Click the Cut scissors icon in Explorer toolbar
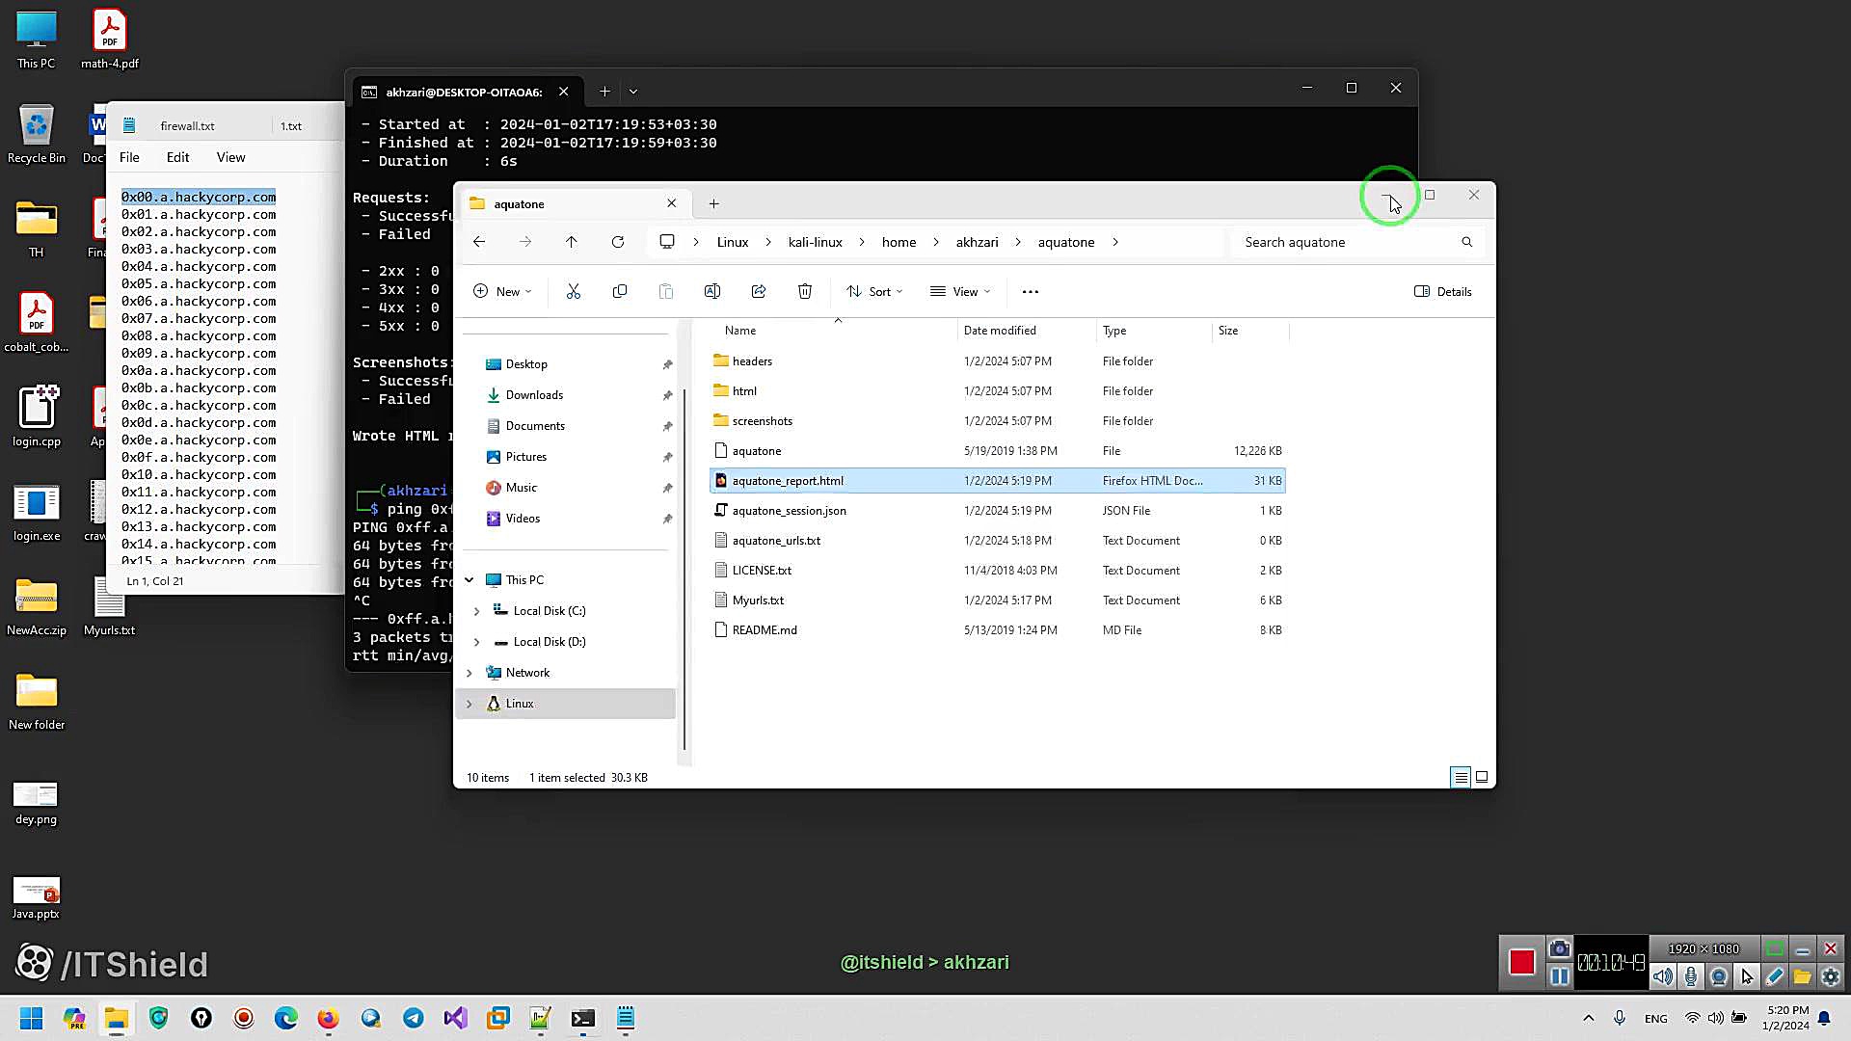 (x=574, y=291)
